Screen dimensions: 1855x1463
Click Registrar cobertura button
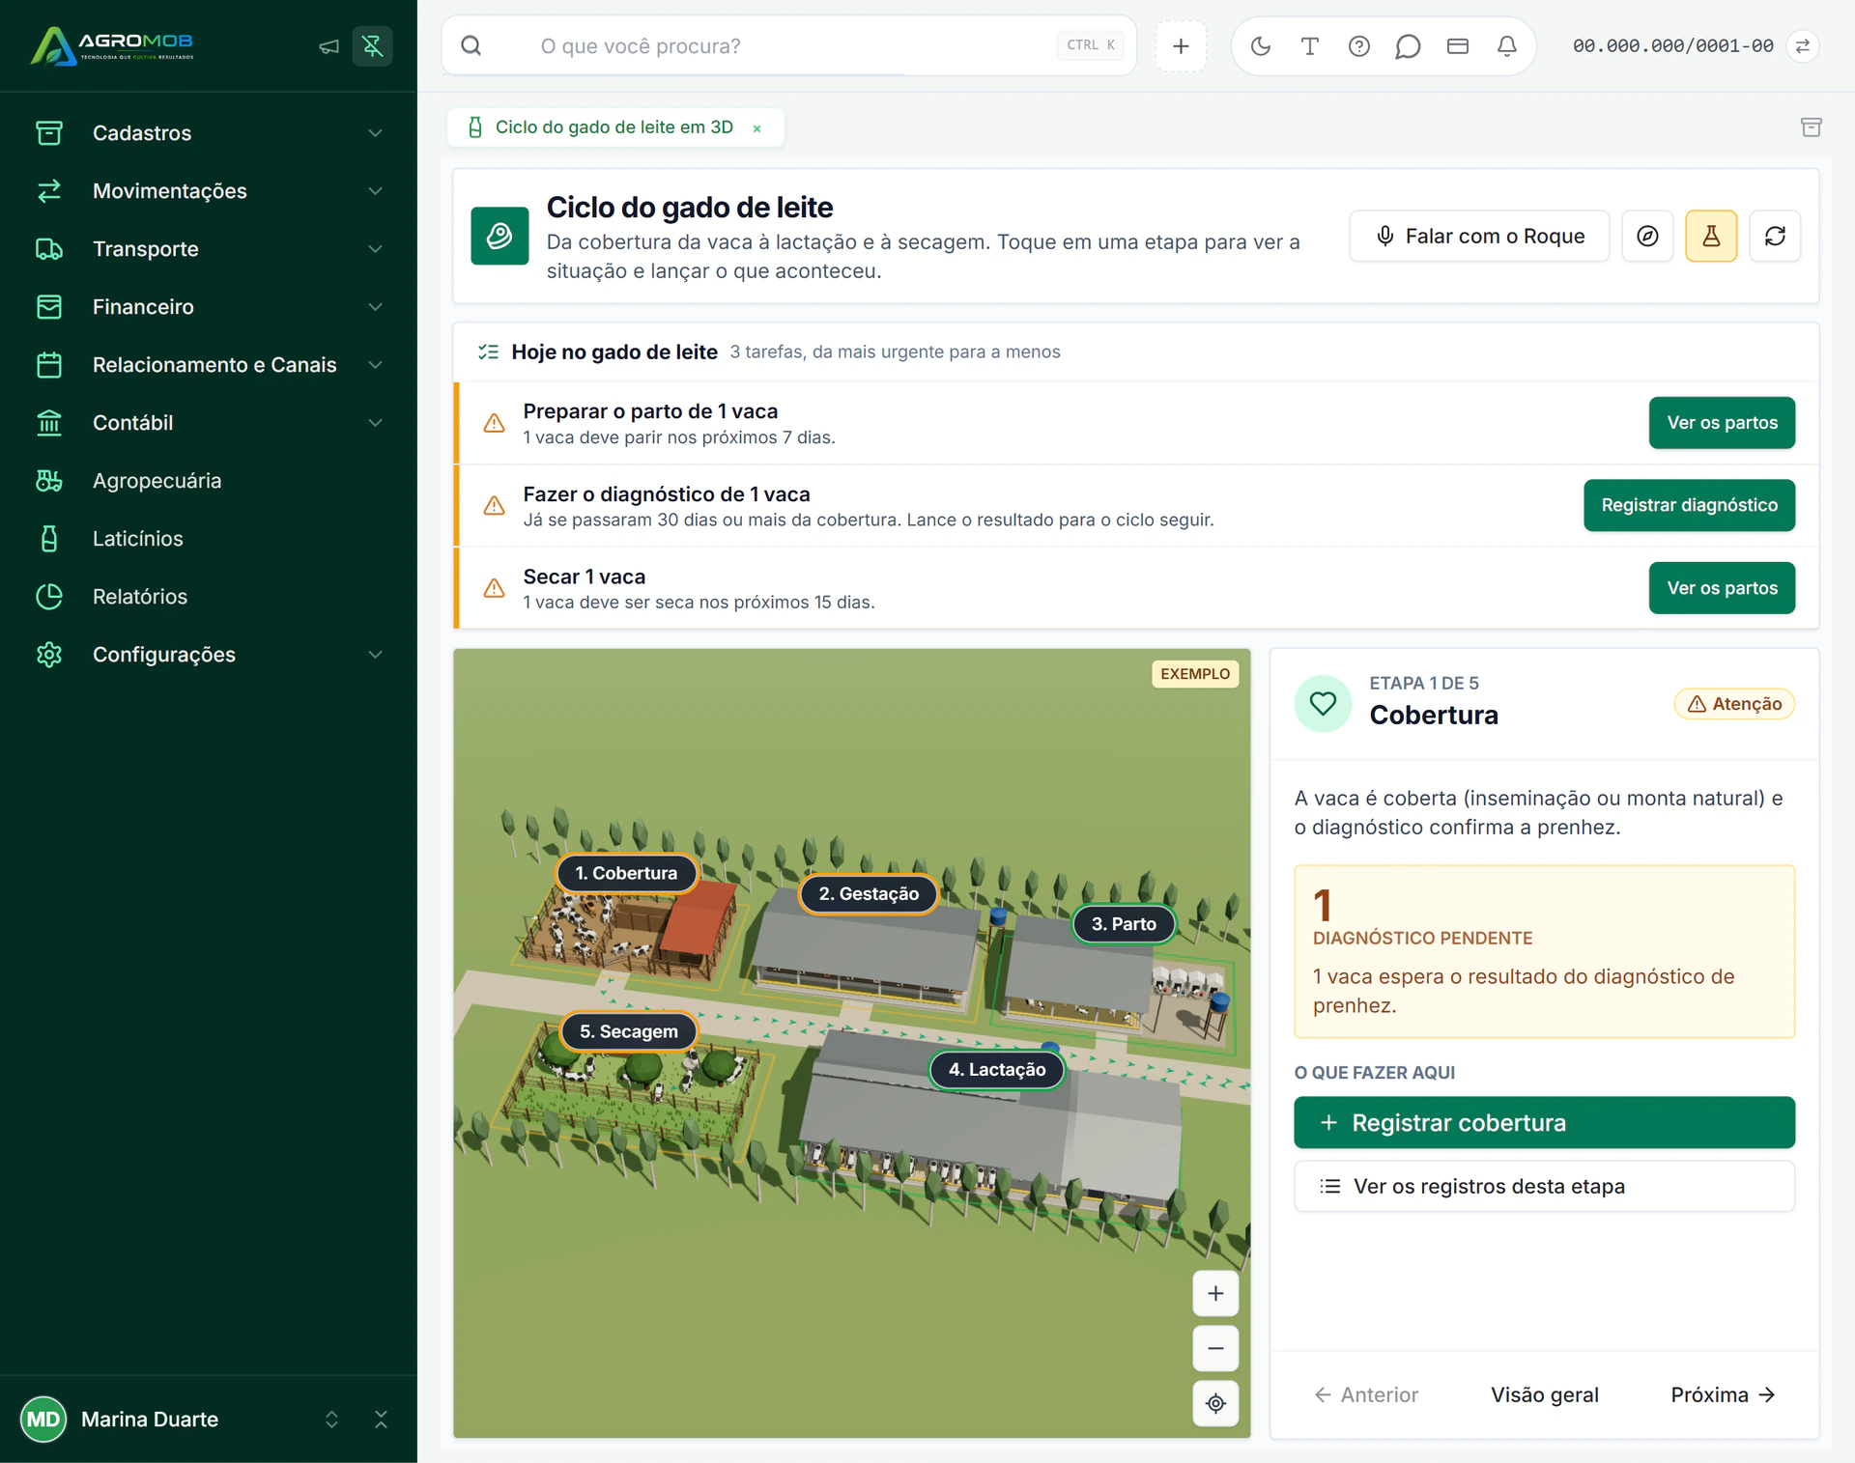point(1544,1122)
